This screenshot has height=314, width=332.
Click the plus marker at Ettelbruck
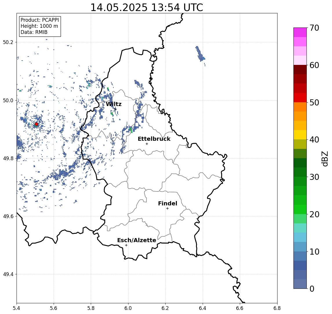[x=147, y=144]
